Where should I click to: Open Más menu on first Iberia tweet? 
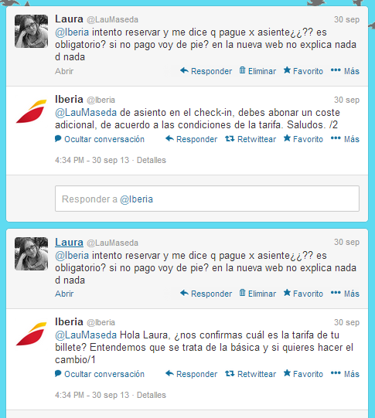(345, 139)
